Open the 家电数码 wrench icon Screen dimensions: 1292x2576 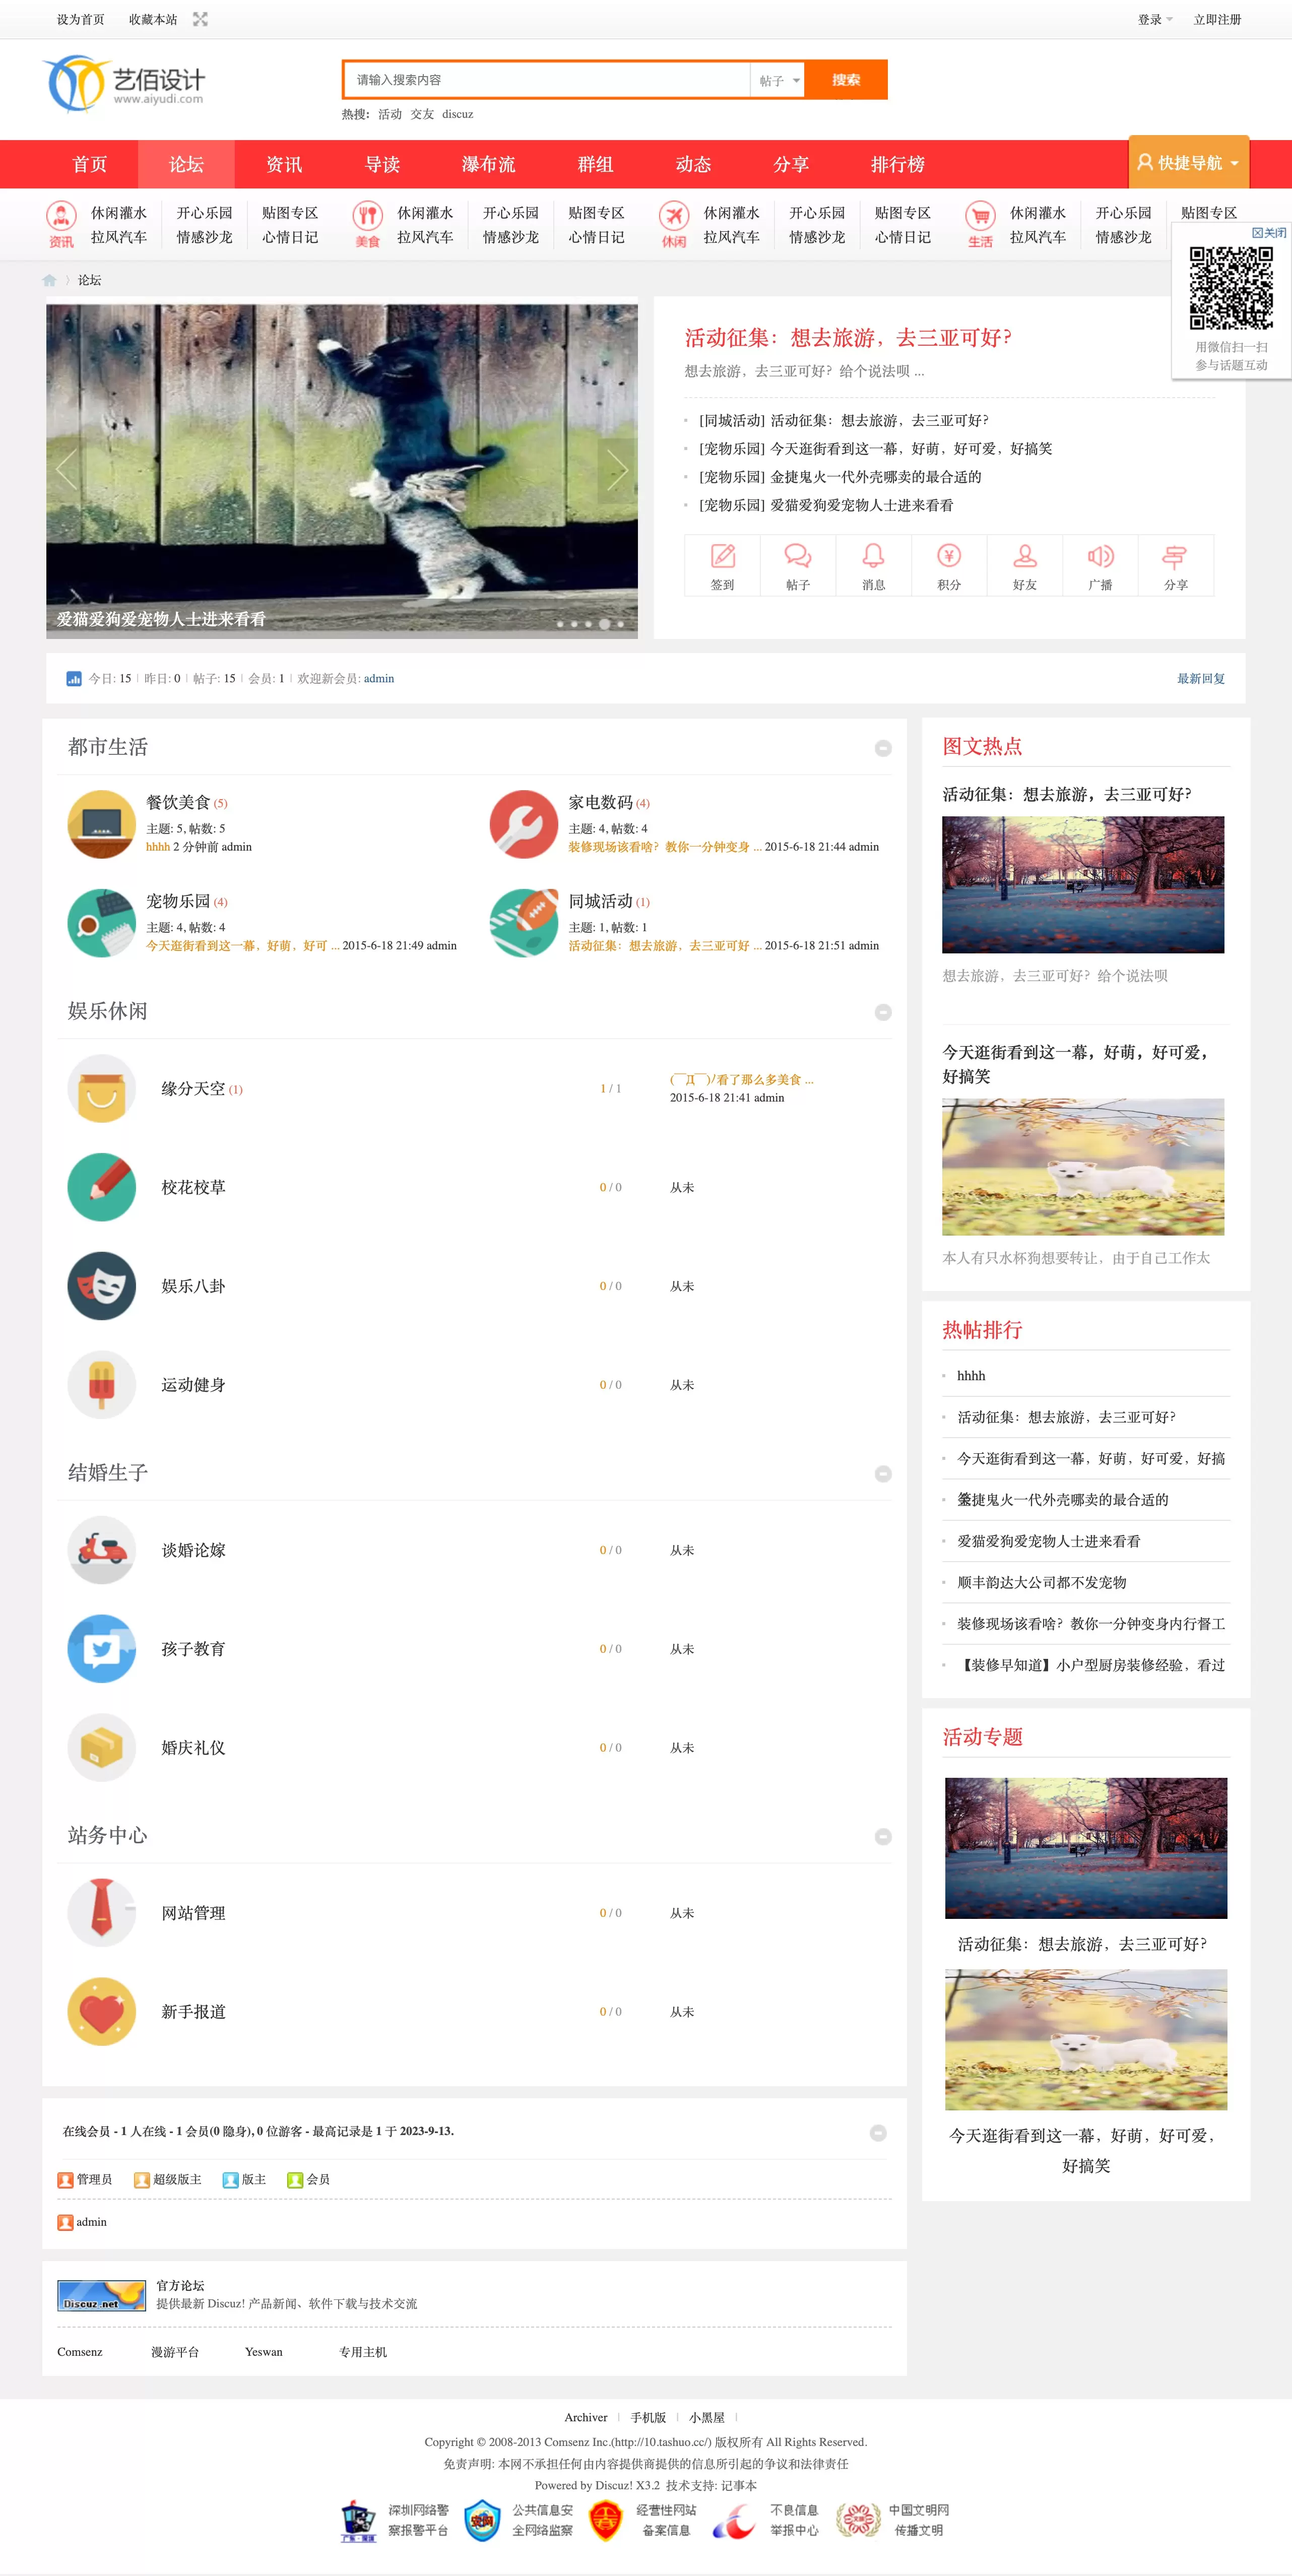pyautogui.click(x=523, y=824)
